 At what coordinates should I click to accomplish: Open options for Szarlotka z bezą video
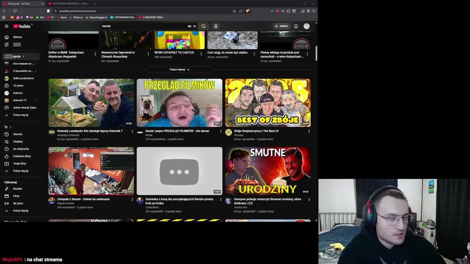[221, 199]
